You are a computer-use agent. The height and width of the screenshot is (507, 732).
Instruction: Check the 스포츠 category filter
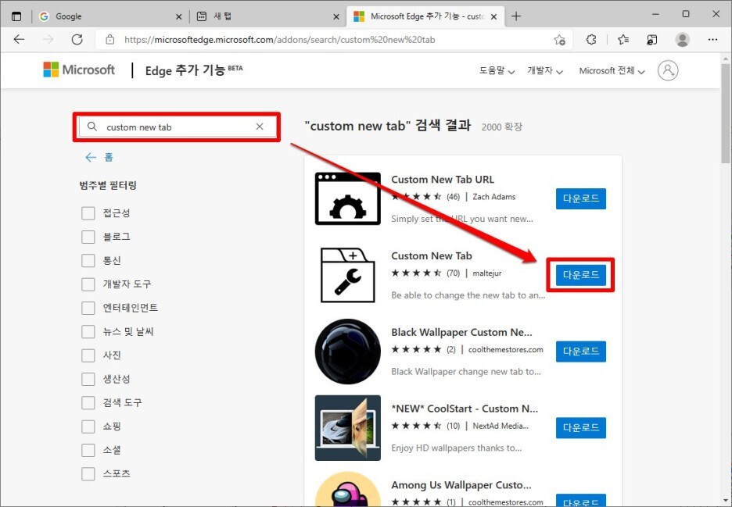pos(88,474)
